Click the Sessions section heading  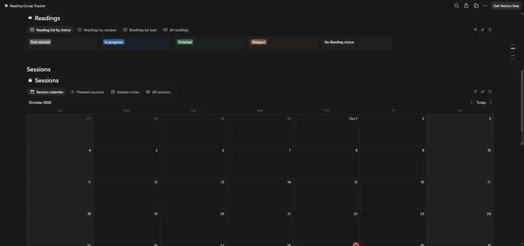(39, 69)
